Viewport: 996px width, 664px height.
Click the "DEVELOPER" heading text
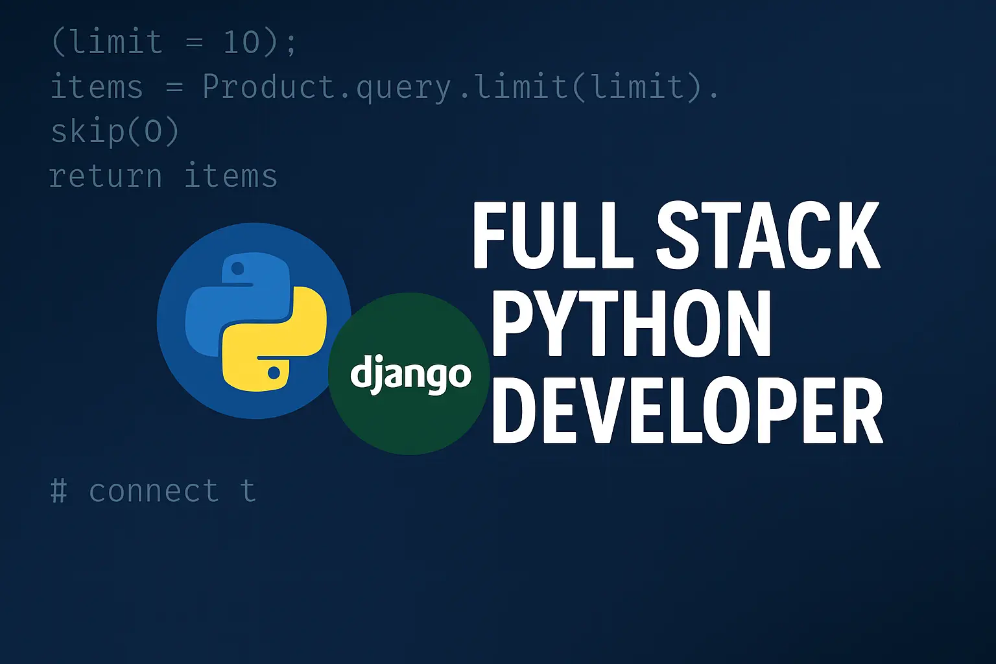click(687, 411)
